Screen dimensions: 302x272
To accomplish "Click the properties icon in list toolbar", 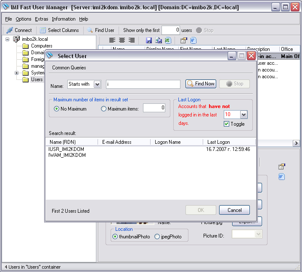I will point(184,40).
